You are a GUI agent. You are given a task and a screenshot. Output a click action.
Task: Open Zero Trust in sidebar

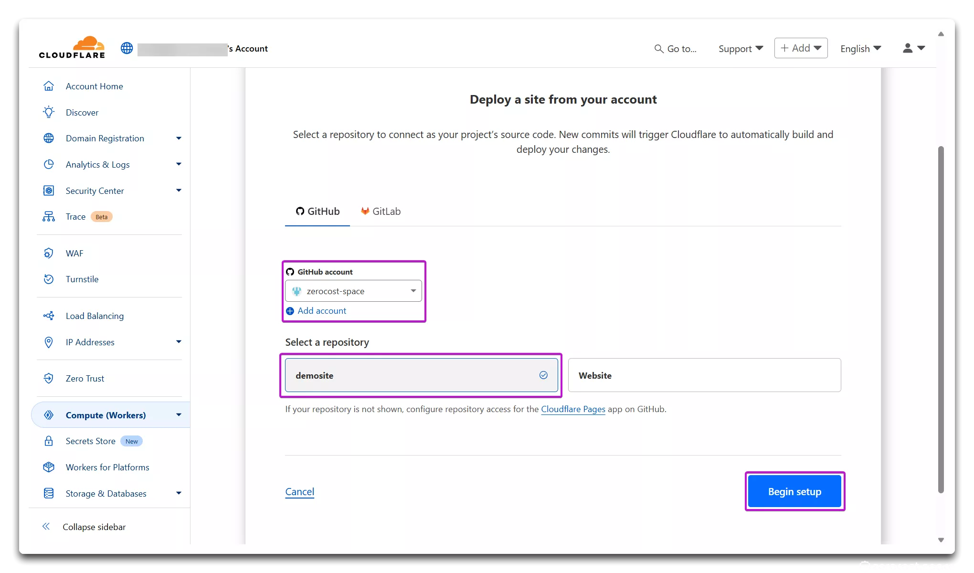pyautogui.click(x=85, y=379)
